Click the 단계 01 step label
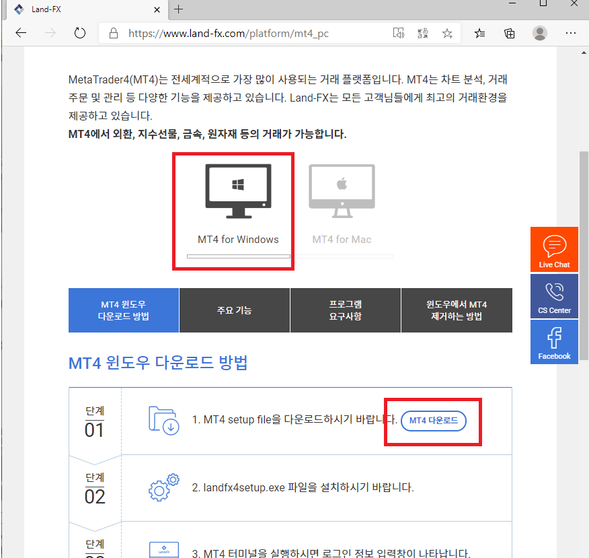Image resolution: width=589 pixels, height=558 pixels. [95, 422]
